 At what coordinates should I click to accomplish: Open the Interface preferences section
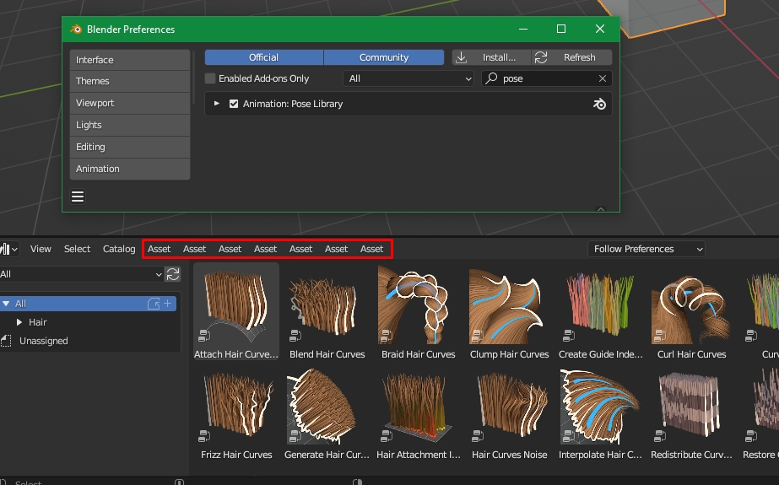pos(130,60)
